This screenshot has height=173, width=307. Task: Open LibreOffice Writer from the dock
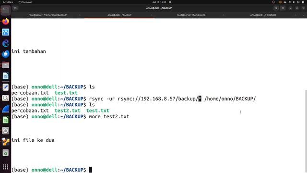tap(5, 76)
